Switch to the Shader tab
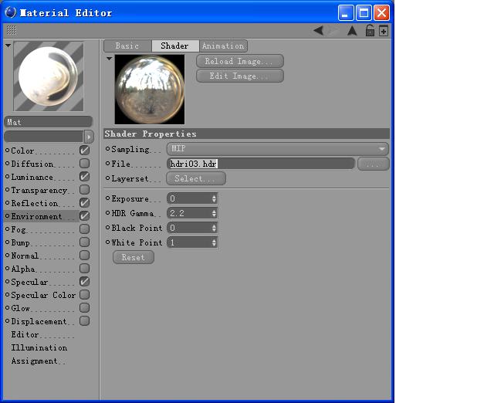The width and height of the screenshot is (494, 403). coord(175,46)
